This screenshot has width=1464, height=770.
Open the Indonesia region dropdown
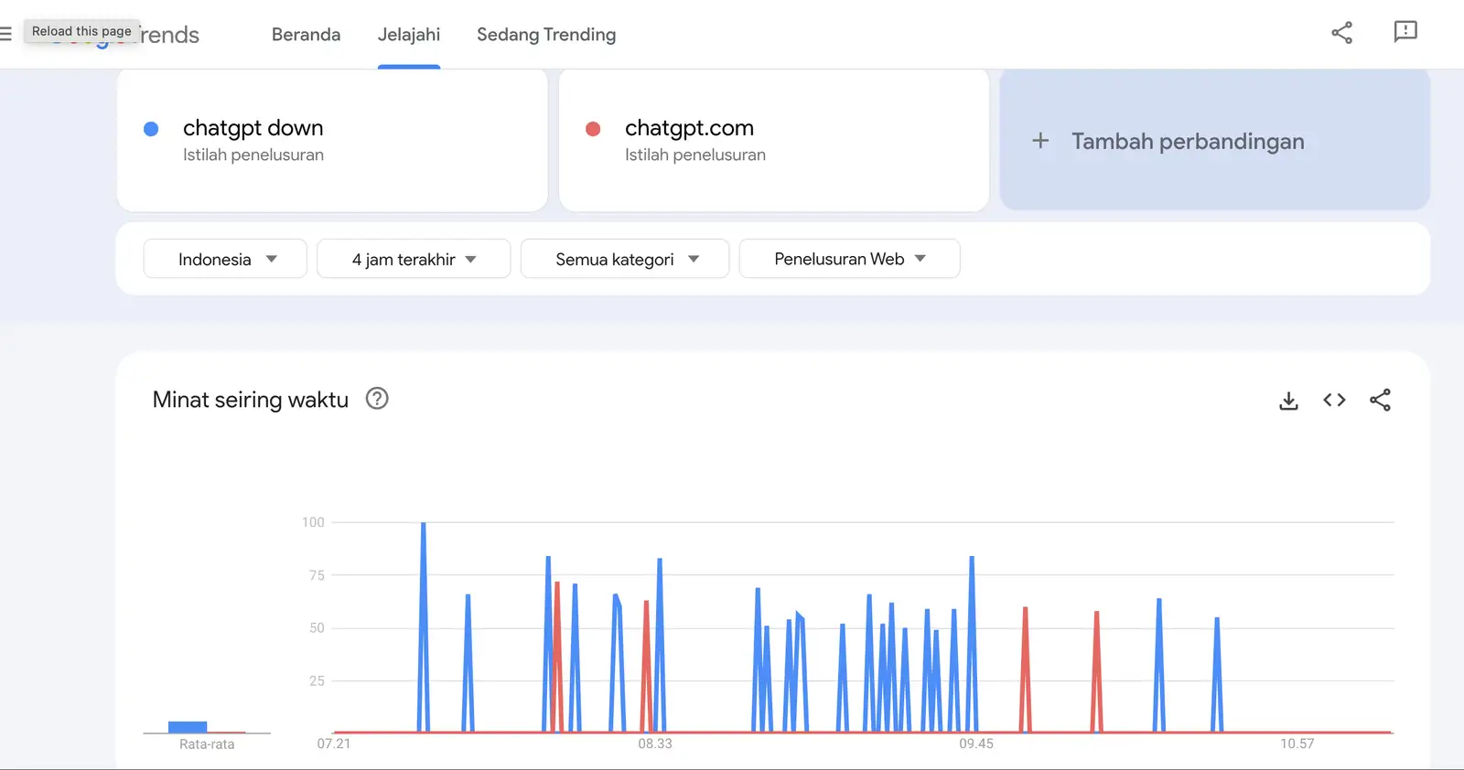coord(225,259)
